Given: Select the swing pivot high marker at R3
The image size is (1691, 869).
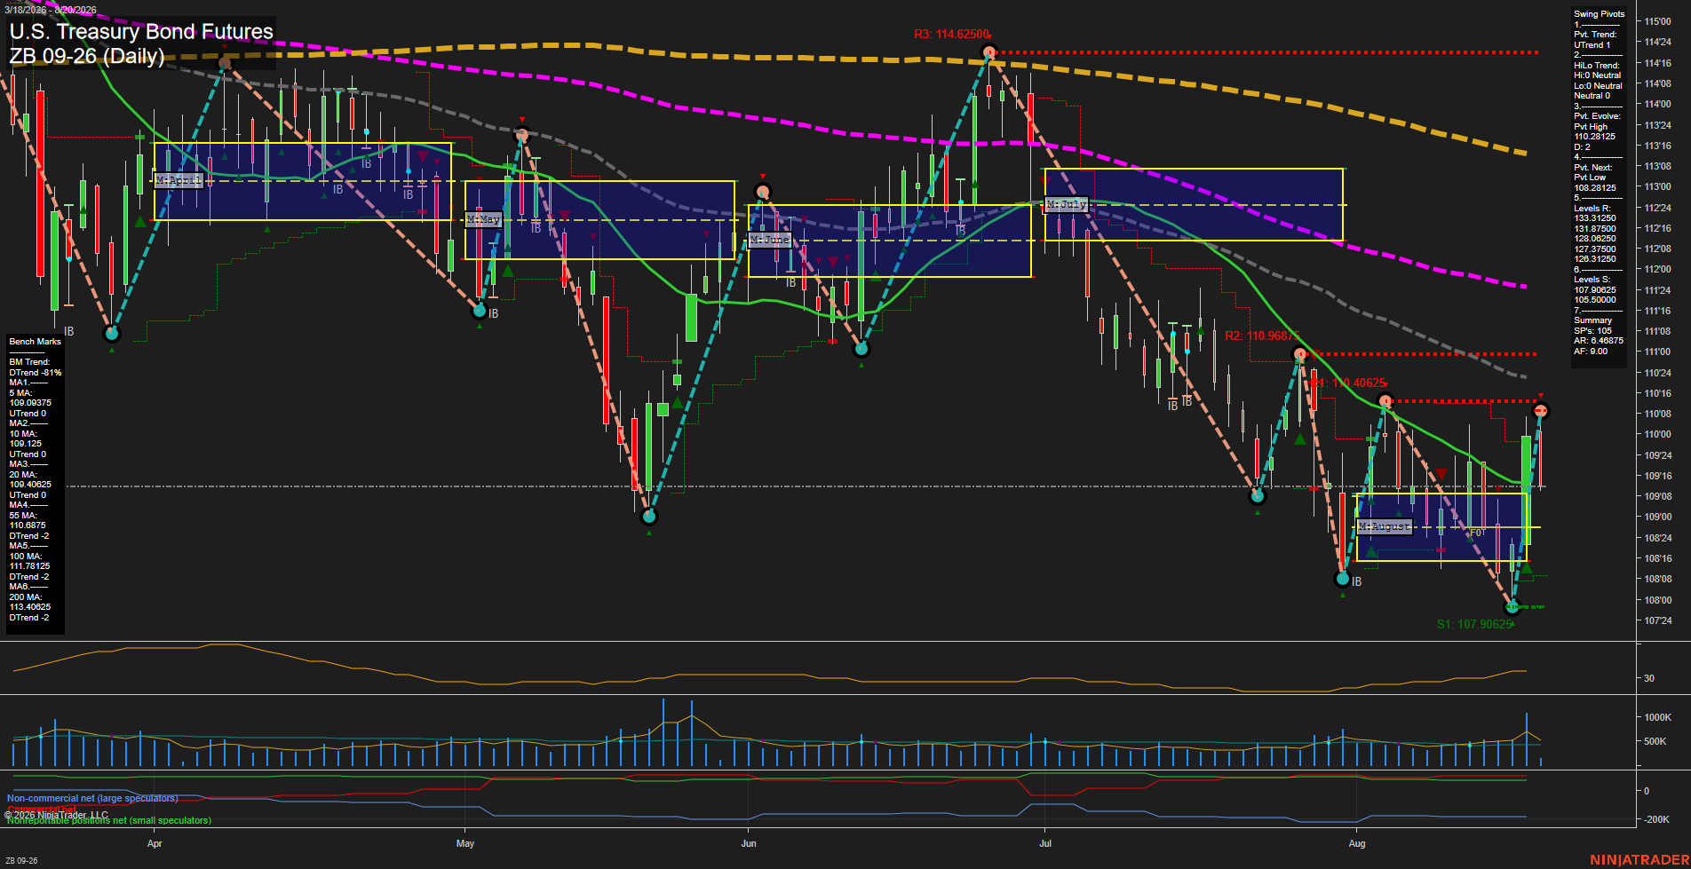Looking at the screenshot, I should point(989,52).
